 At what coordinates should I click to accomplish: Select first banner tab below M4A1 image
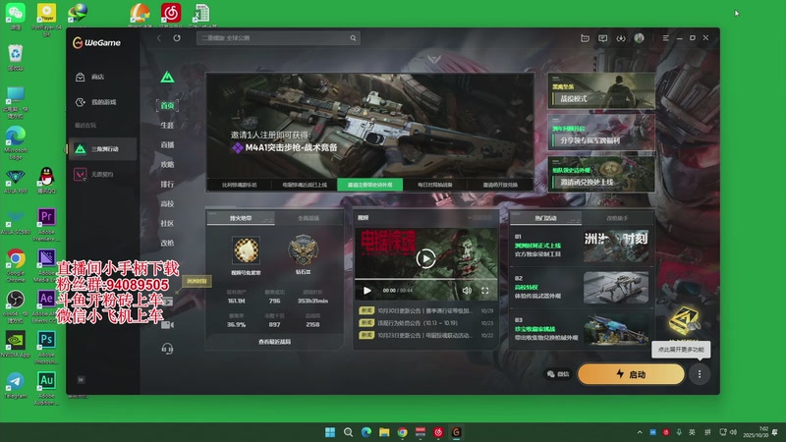[x=240, y=185]
